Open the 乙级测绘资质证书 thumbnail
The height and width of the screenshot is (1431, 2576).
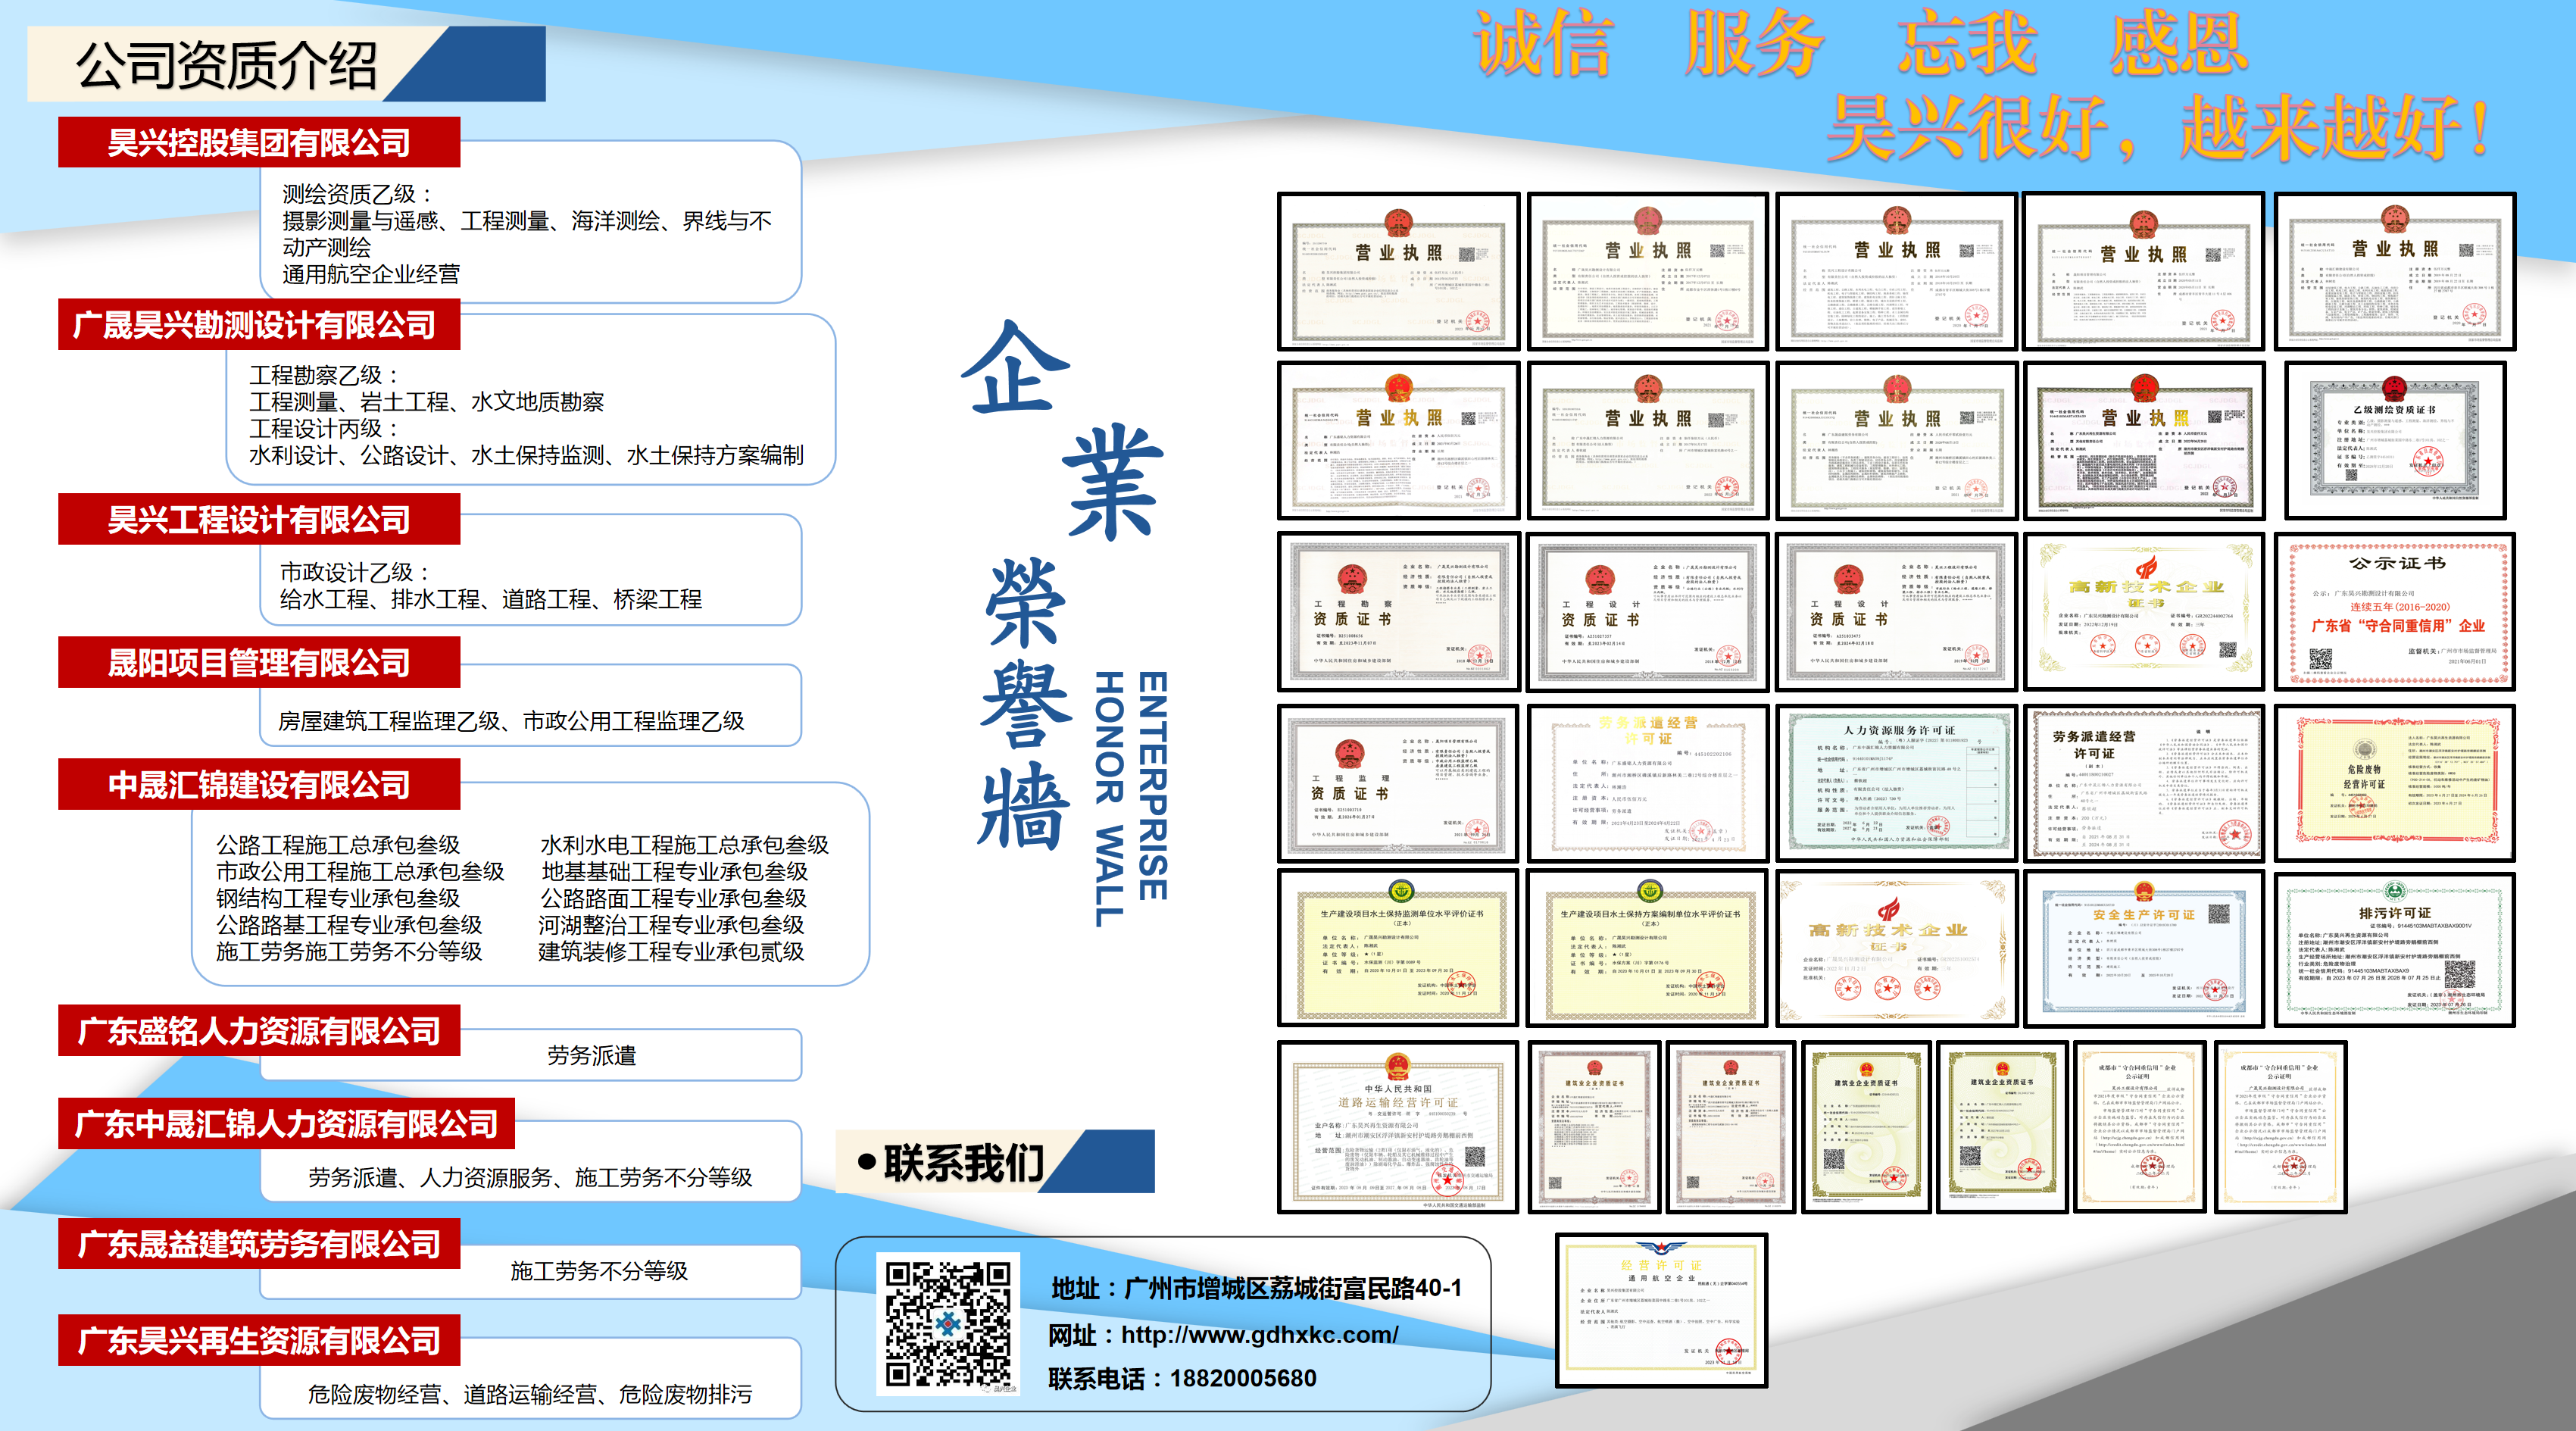[x=2395, y=441]
